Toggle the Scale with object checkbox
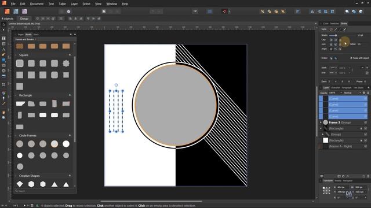 pos(351,58)
